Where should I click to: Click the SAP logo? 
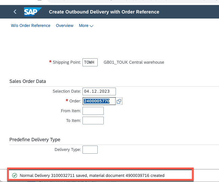[32, 12]
